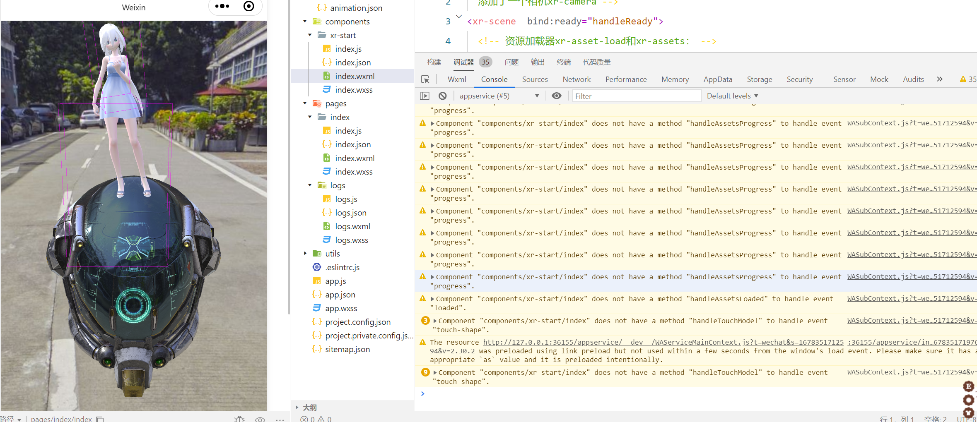Click the .eslintrc.js file icon

(317, 267)
